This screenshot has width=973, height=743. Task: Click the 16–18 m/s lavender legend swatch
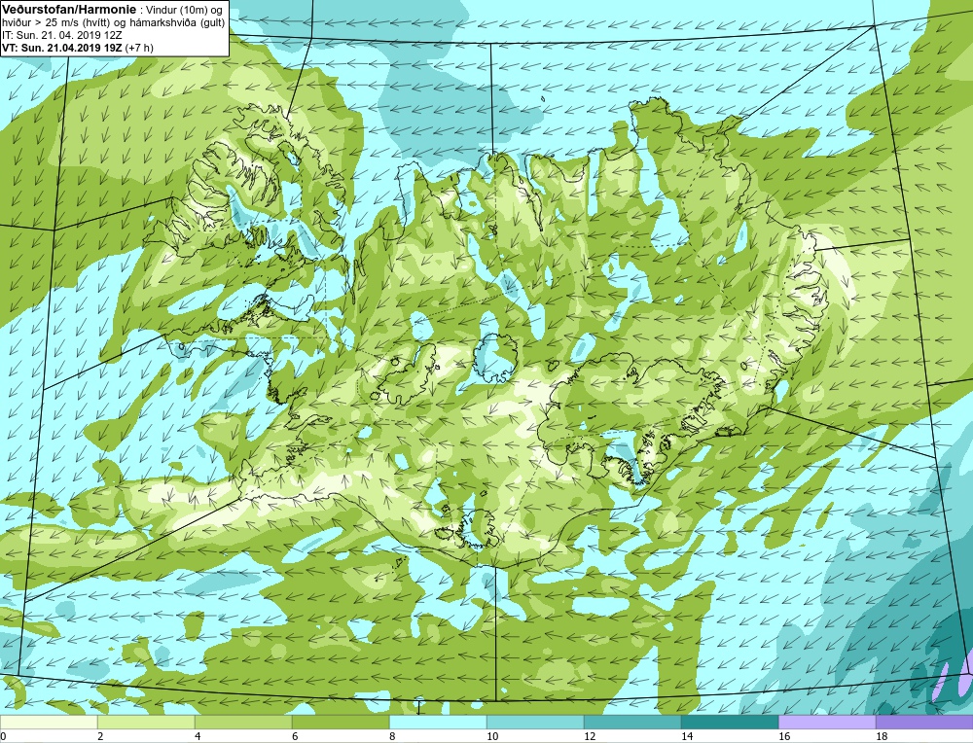tap(827, 723)
